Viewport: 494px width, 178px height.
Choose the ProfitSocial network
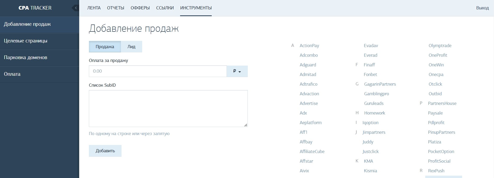pyautogui.click(x=439, y=161)
